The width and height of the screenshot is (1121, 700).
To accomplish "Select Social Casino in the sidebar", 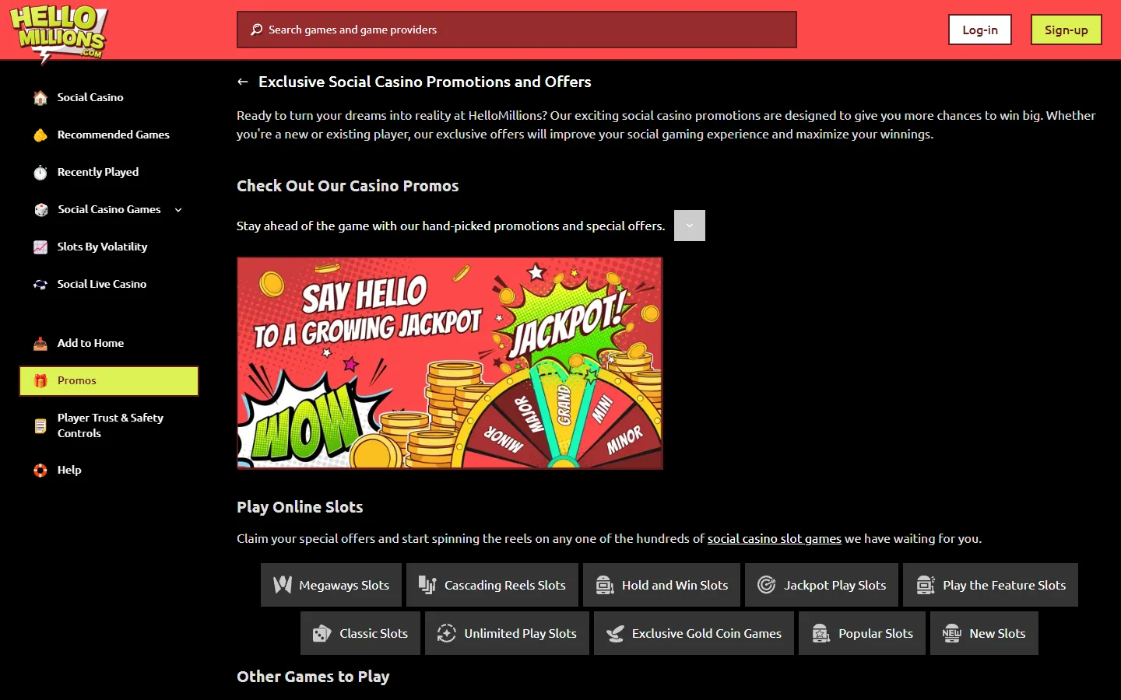I will 90,97.
